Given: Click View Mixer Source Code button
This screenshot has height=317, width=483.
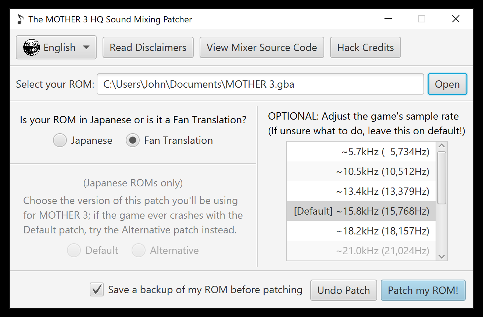Looking at the screenshot, I should click(262, 47).
